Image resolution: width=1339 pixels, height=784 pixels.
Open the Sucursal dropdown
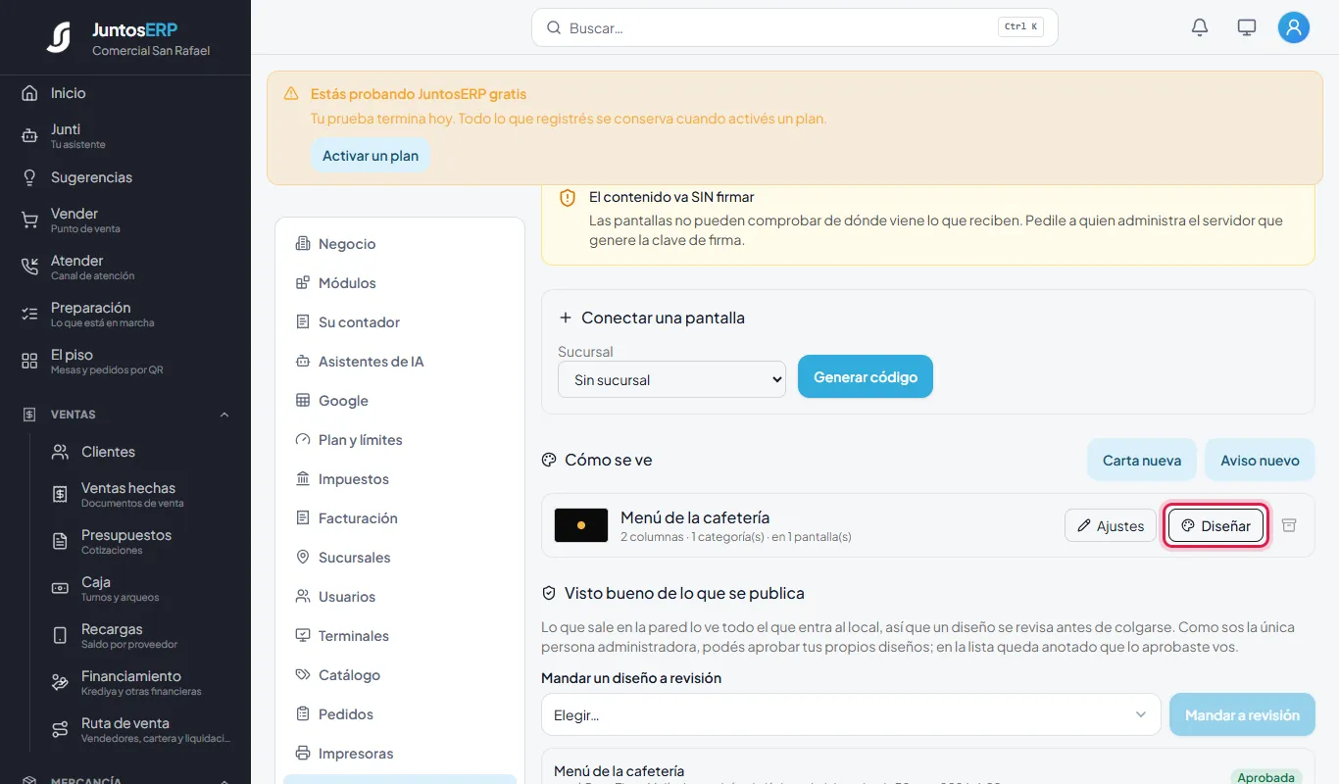point(671,379)
